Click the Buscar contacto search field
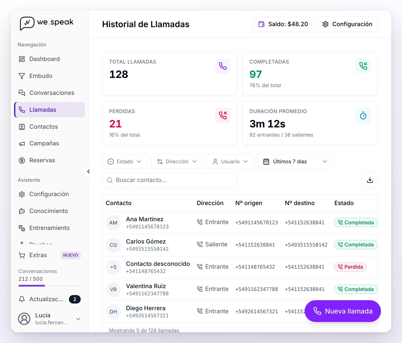 [170, 180]
